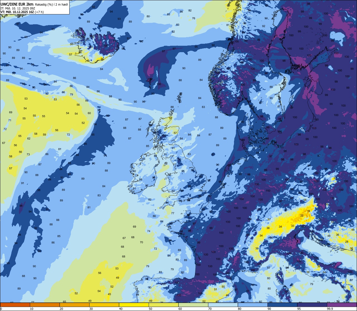Click the 30–40 golden legend swatch

[x=104, y=305]
